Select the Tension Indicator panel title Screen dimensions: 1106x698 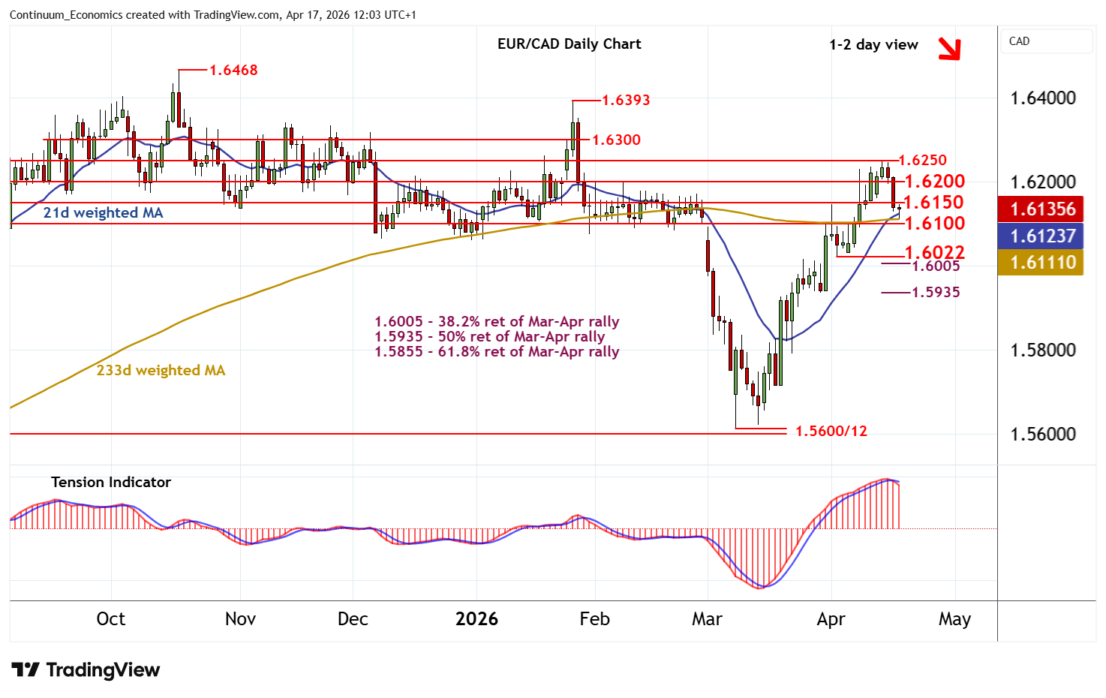pos(110,482)
